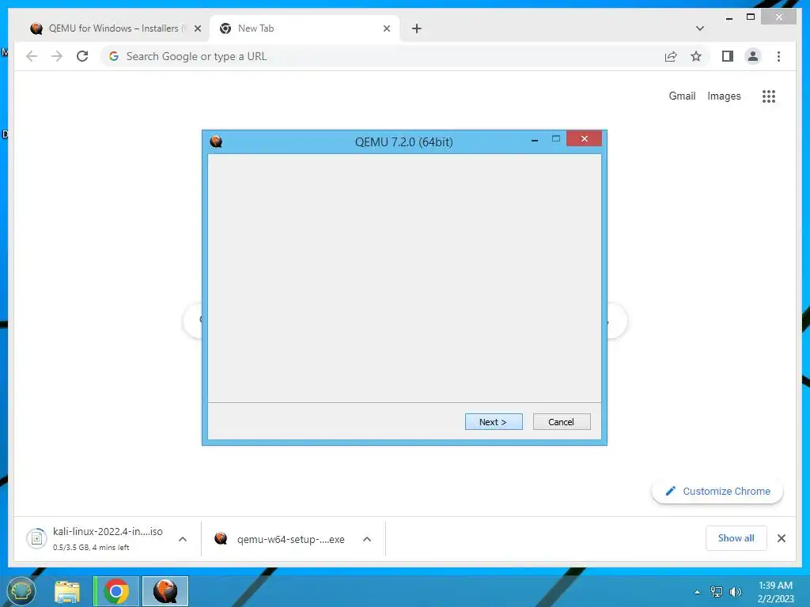Minimize the Chrome window
Viewport: 810px width, 607px height.
click(729, 17)
